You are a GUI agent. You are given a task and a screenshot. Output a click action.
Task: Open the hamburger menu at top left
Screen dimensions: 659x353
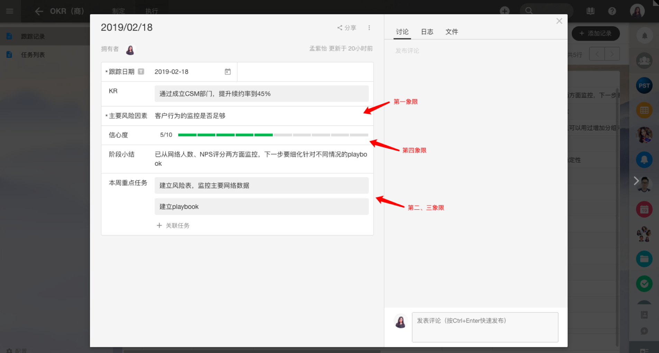(x=10, y=11)
